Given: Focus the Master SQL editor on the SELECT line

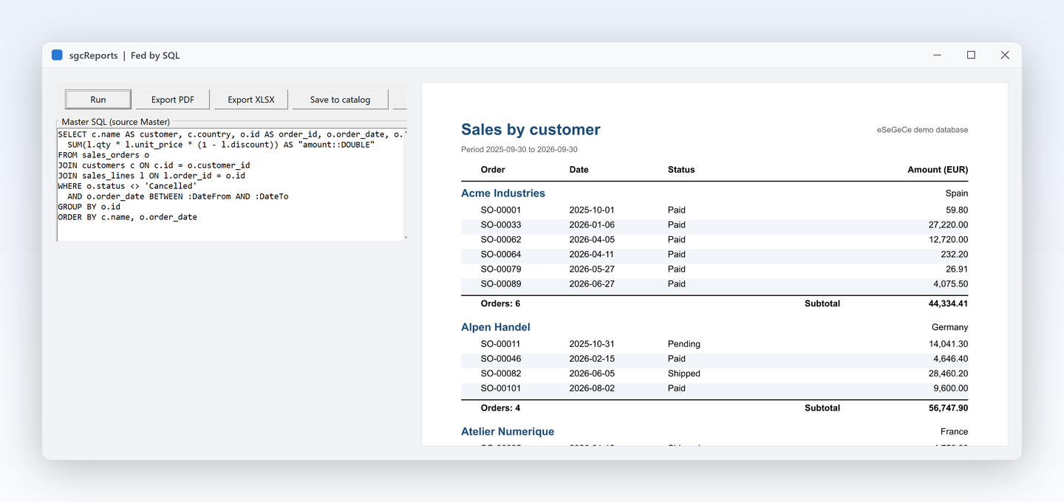Looking at the screenshot, I should (x=231, y=134).
